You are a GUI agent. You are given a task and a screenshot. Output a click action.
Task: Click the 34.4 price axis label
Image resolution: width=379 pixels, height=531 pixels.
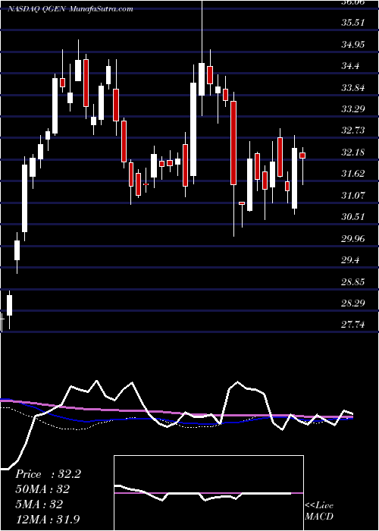pyautogui.click(x=350, y=66)
